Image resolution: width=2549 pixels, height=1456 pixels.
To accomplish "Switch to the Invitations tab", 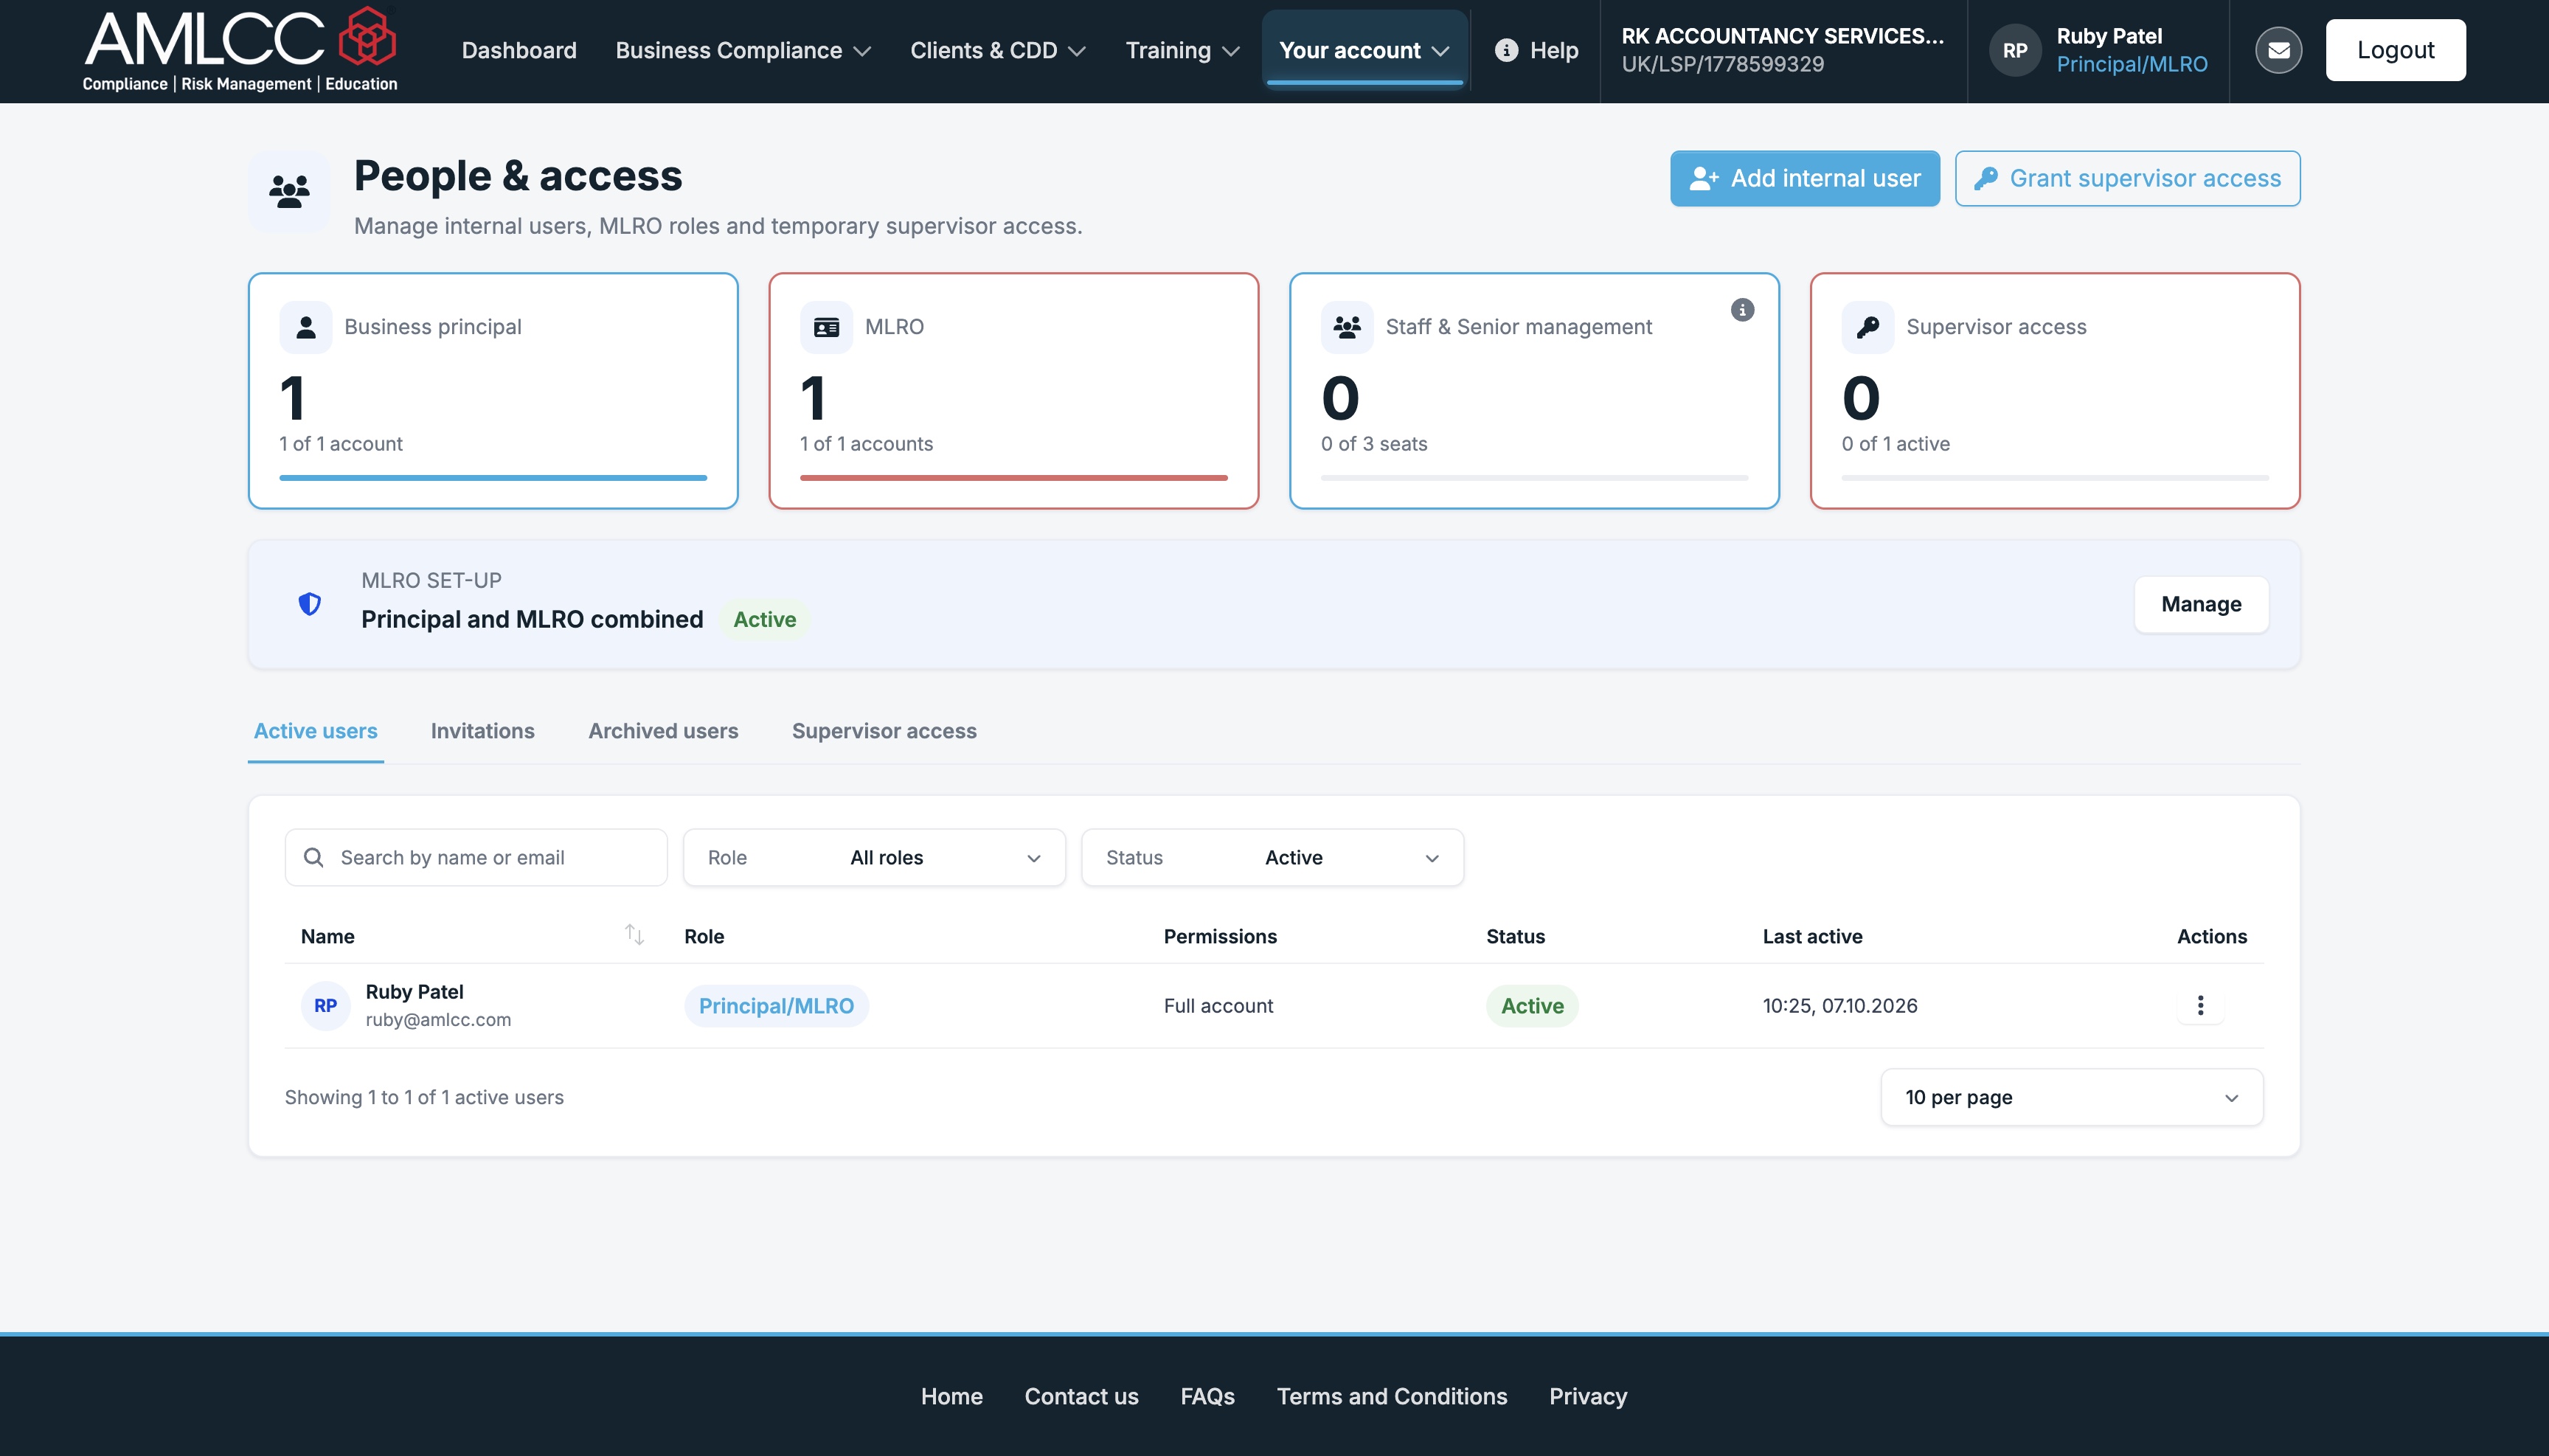I will [x=482, y=731].
